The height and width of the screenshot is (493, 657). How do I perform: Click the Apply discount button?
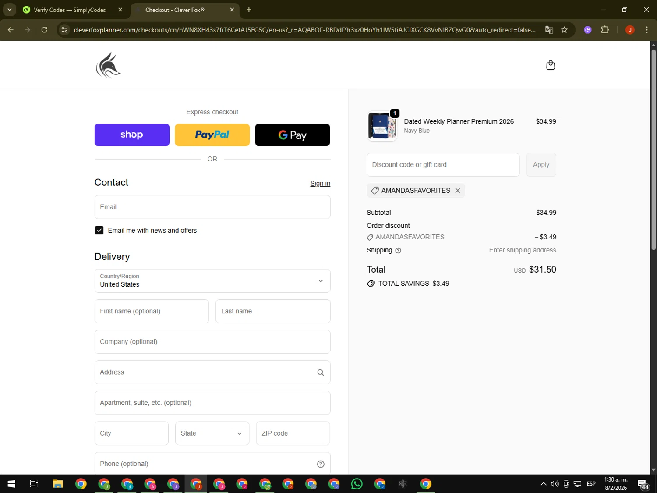[541, 165]
